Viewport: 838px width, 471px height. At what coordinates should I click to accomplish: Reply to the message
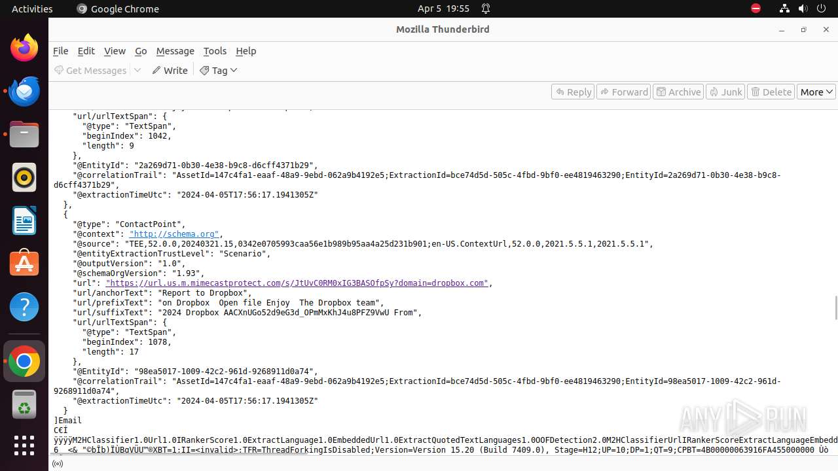[x=573, y=92]
